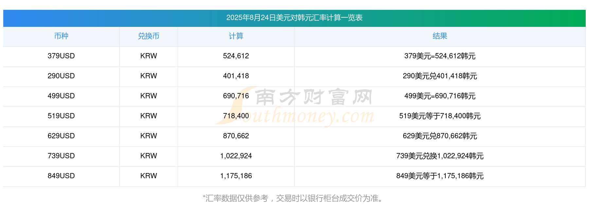This screenshot has width=589, height=213.
Task: Click the calculated value '870,662'
Action: (x=236, y=136)
